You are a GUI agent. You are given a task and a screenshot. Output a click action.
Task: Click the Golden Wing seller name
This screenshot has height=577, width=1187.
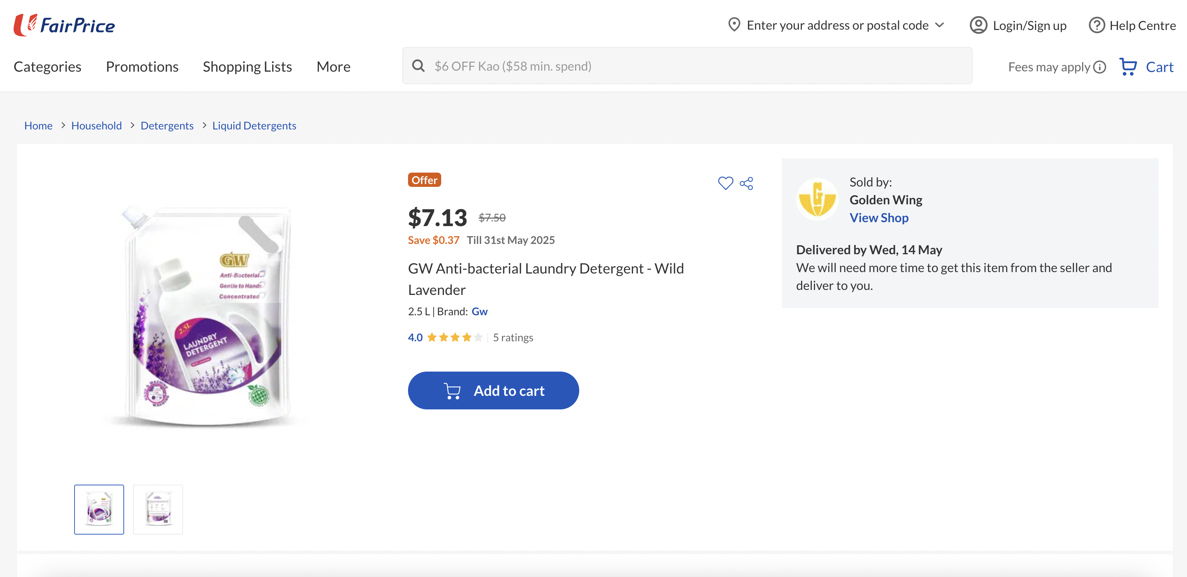coord(886,200)
